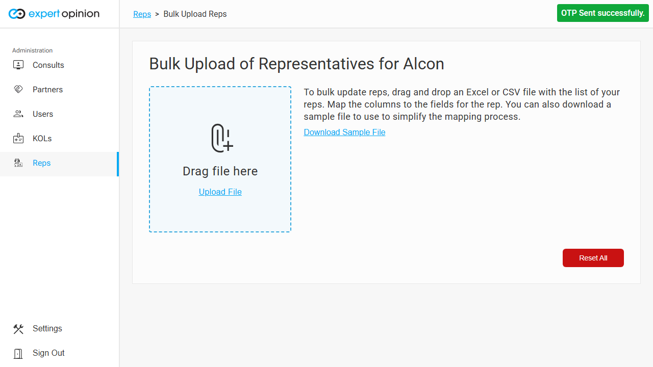653x367 pixels.
Task: Go to the Partners section
Action: pos(47,90)
